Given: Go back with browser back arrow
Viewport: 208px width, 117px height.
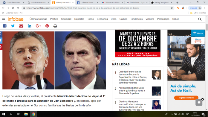Looking at the screenshot, I should (3, 8).
